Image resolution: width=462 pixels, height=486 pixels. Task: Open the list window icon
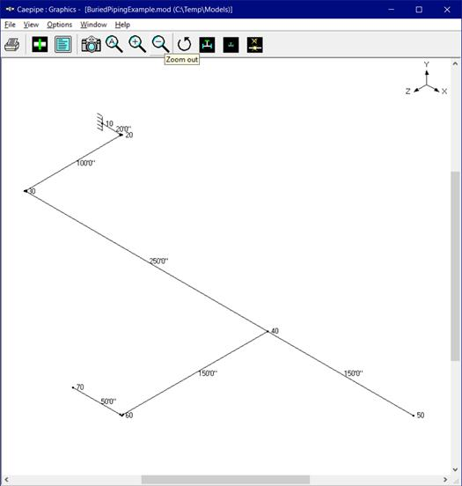click(62, 45)
